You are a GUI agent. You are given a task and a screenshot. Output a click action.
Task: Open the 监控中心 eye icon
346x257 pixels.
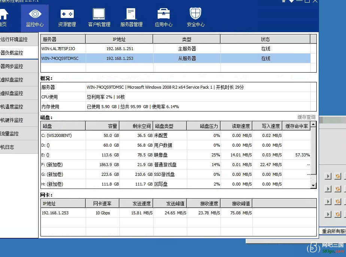pyautogui.click(x=35, y=15)
